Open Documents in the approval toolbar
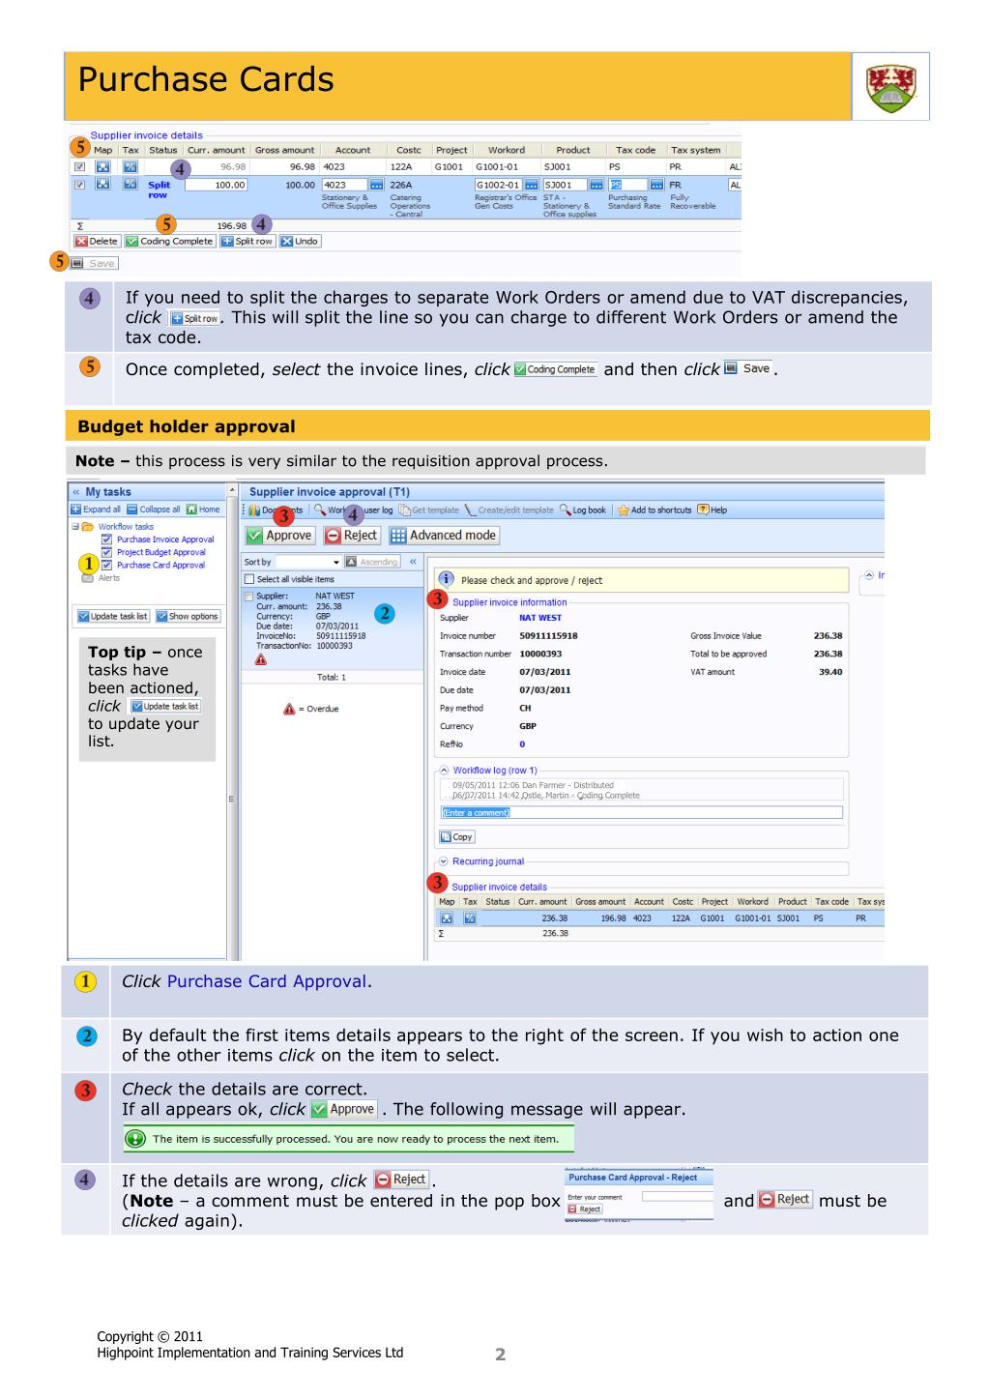Viewport: 989px width, 1399px height. pyautogui.click(x=274, y=510)
